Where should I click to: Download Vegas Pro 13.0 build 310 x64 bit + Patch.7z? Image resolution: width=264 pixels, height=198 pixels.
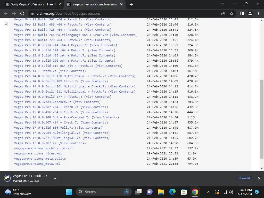coord(54,66)
